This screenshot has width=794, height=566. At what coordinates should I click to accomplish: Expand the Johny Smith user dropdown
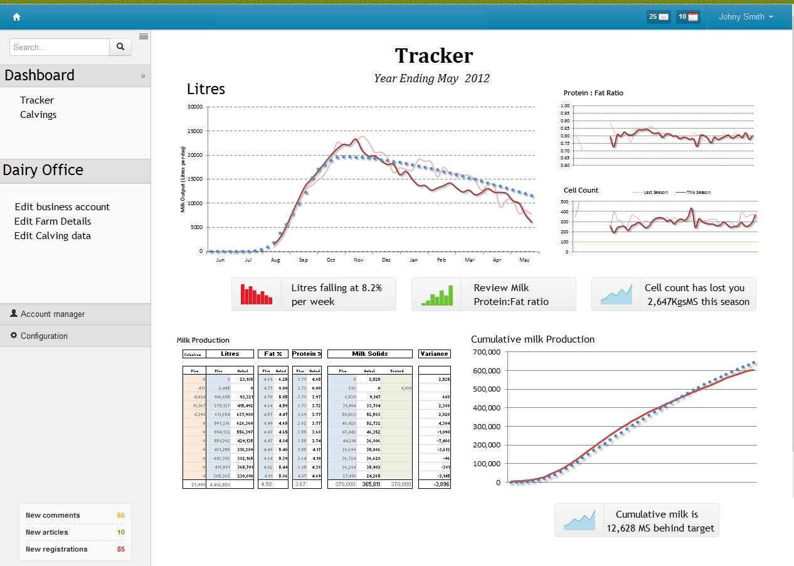[746, 17]
